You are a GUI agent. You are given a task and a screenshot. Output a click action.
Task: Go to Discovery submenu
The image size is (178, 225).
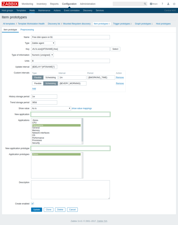coord(87,10)
